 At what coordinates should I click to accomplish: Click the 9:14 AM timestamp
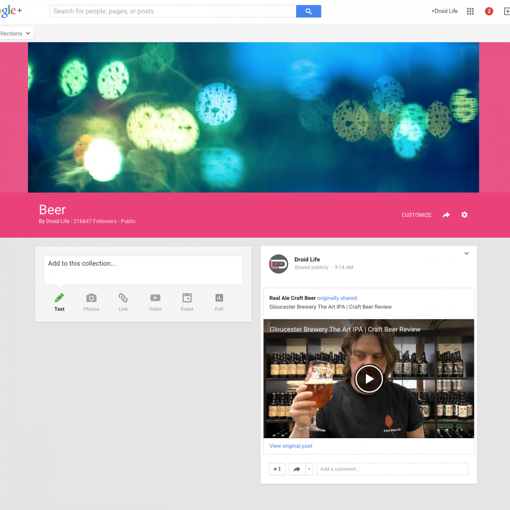[344, 267]
